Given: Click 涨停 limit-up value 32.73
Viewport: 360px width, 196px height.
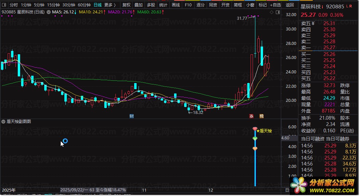Looking at the screenshot, I should (x=329, y=85).
